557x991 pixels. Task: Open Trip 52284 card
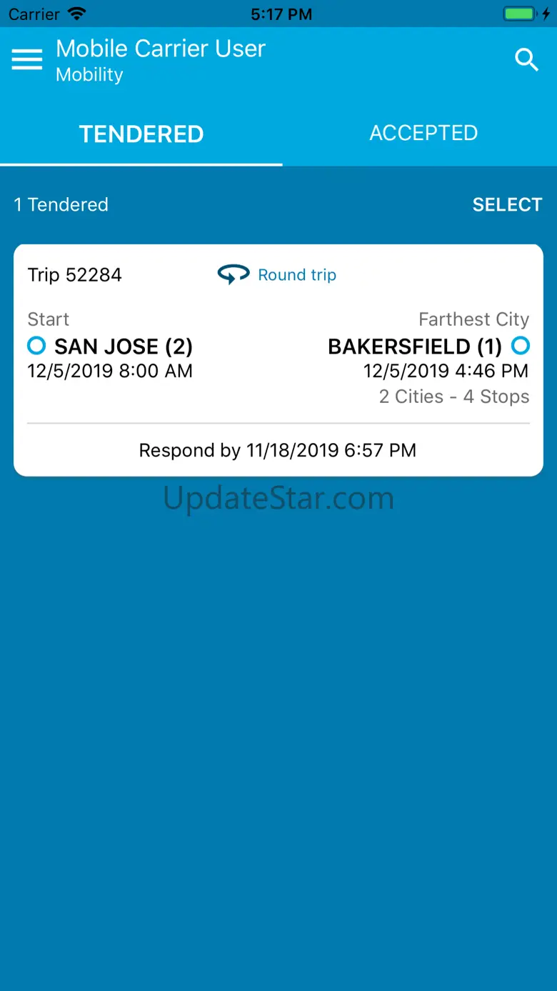tap(75, 275)
